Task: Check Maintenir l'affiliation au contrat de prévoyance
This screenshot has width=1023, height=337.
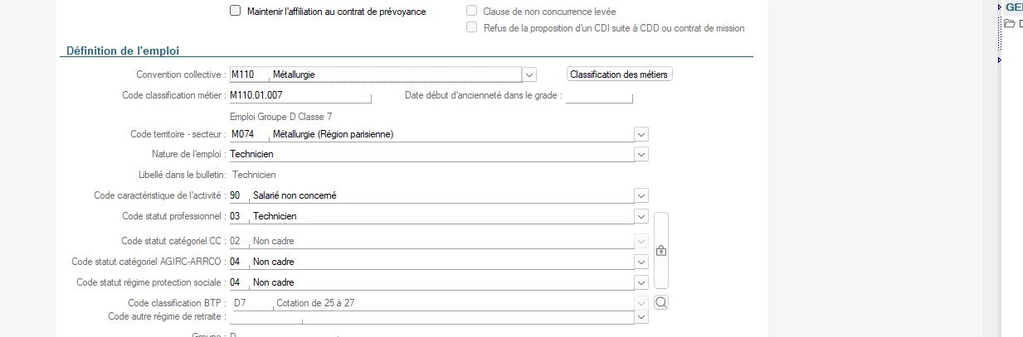Action: point(235,12)
